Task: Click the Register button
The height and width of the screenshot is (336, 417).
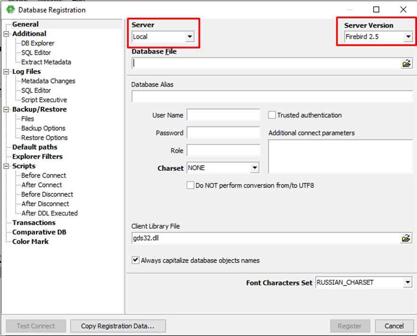Action: click(350, 326)
